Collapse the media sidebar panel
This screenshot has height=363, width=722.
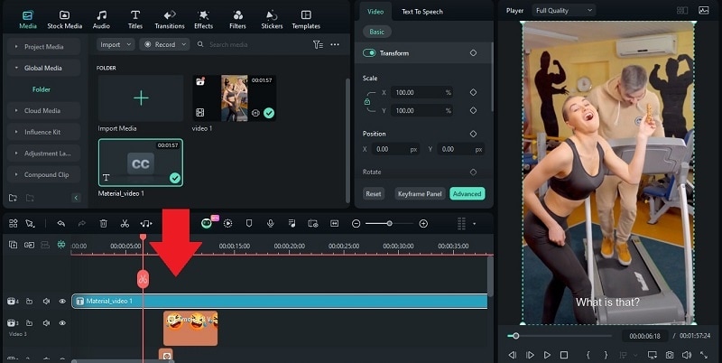pyautogui.click(x=76, y=198)
